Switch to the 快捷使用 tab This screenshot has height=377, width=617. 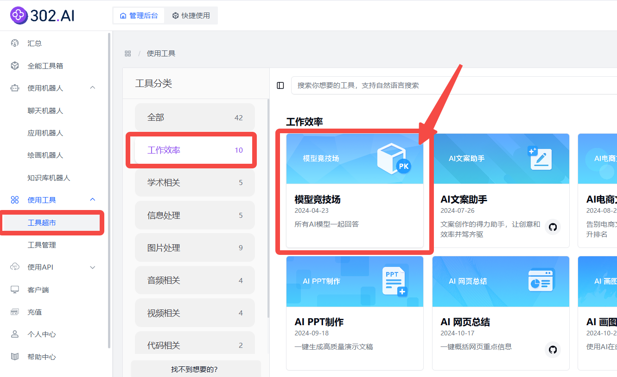tap(191, 15)
